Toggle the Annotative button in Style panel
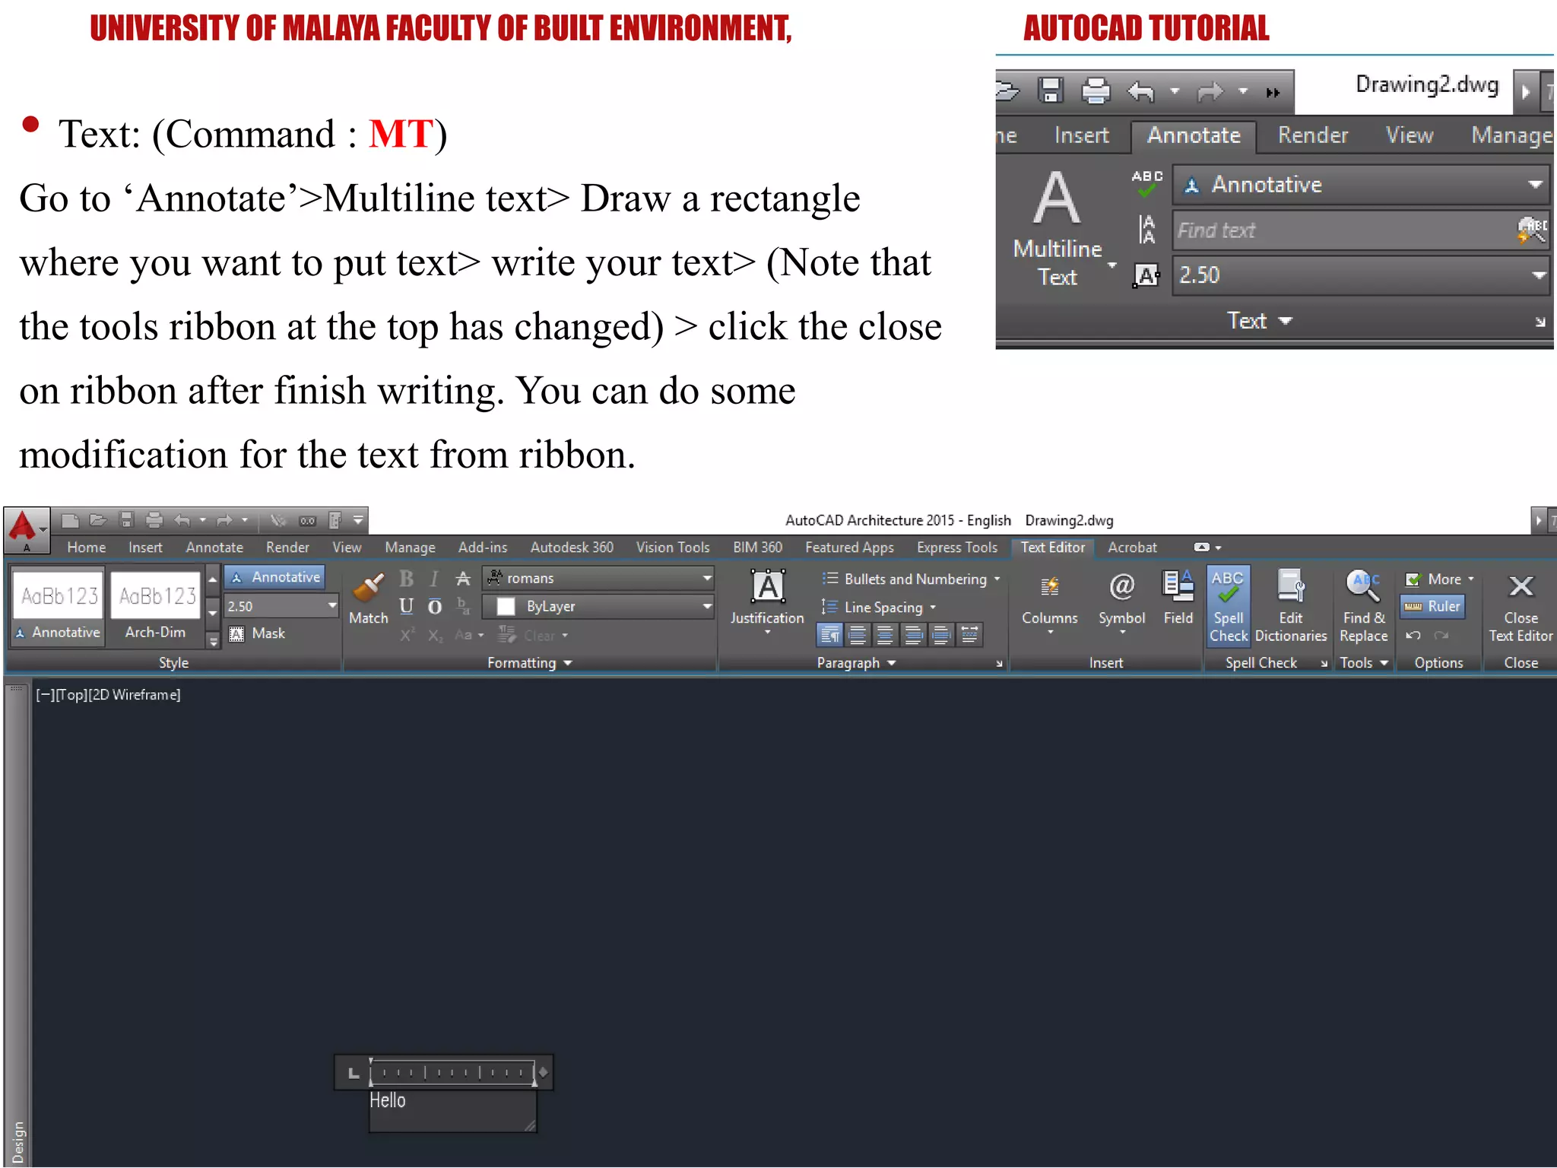The height and width of the screenshot is (1168, 1557). (x=276, y=577)
